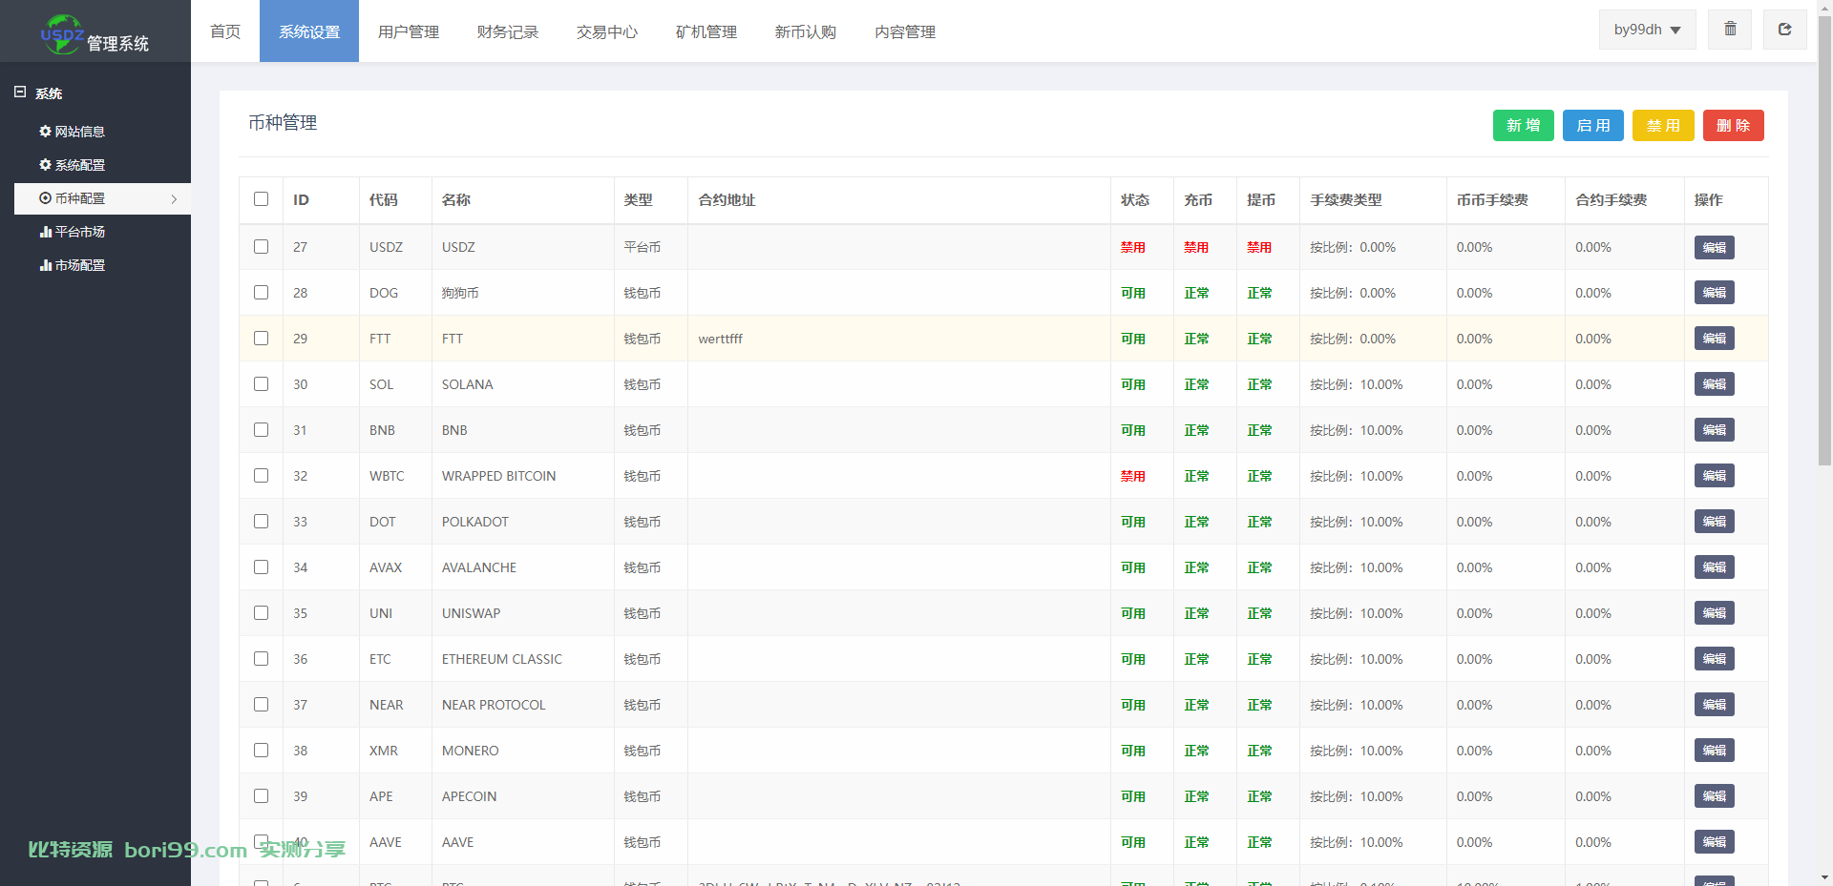The width and height of the screenshot is (1833, 886).
Task: Click gear icon beside 系统配置
Action: (45, 165)
